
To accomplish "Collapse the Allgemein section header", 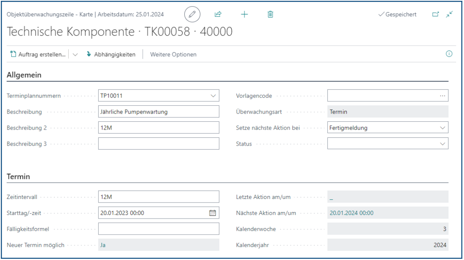I will tap(24, 75).
